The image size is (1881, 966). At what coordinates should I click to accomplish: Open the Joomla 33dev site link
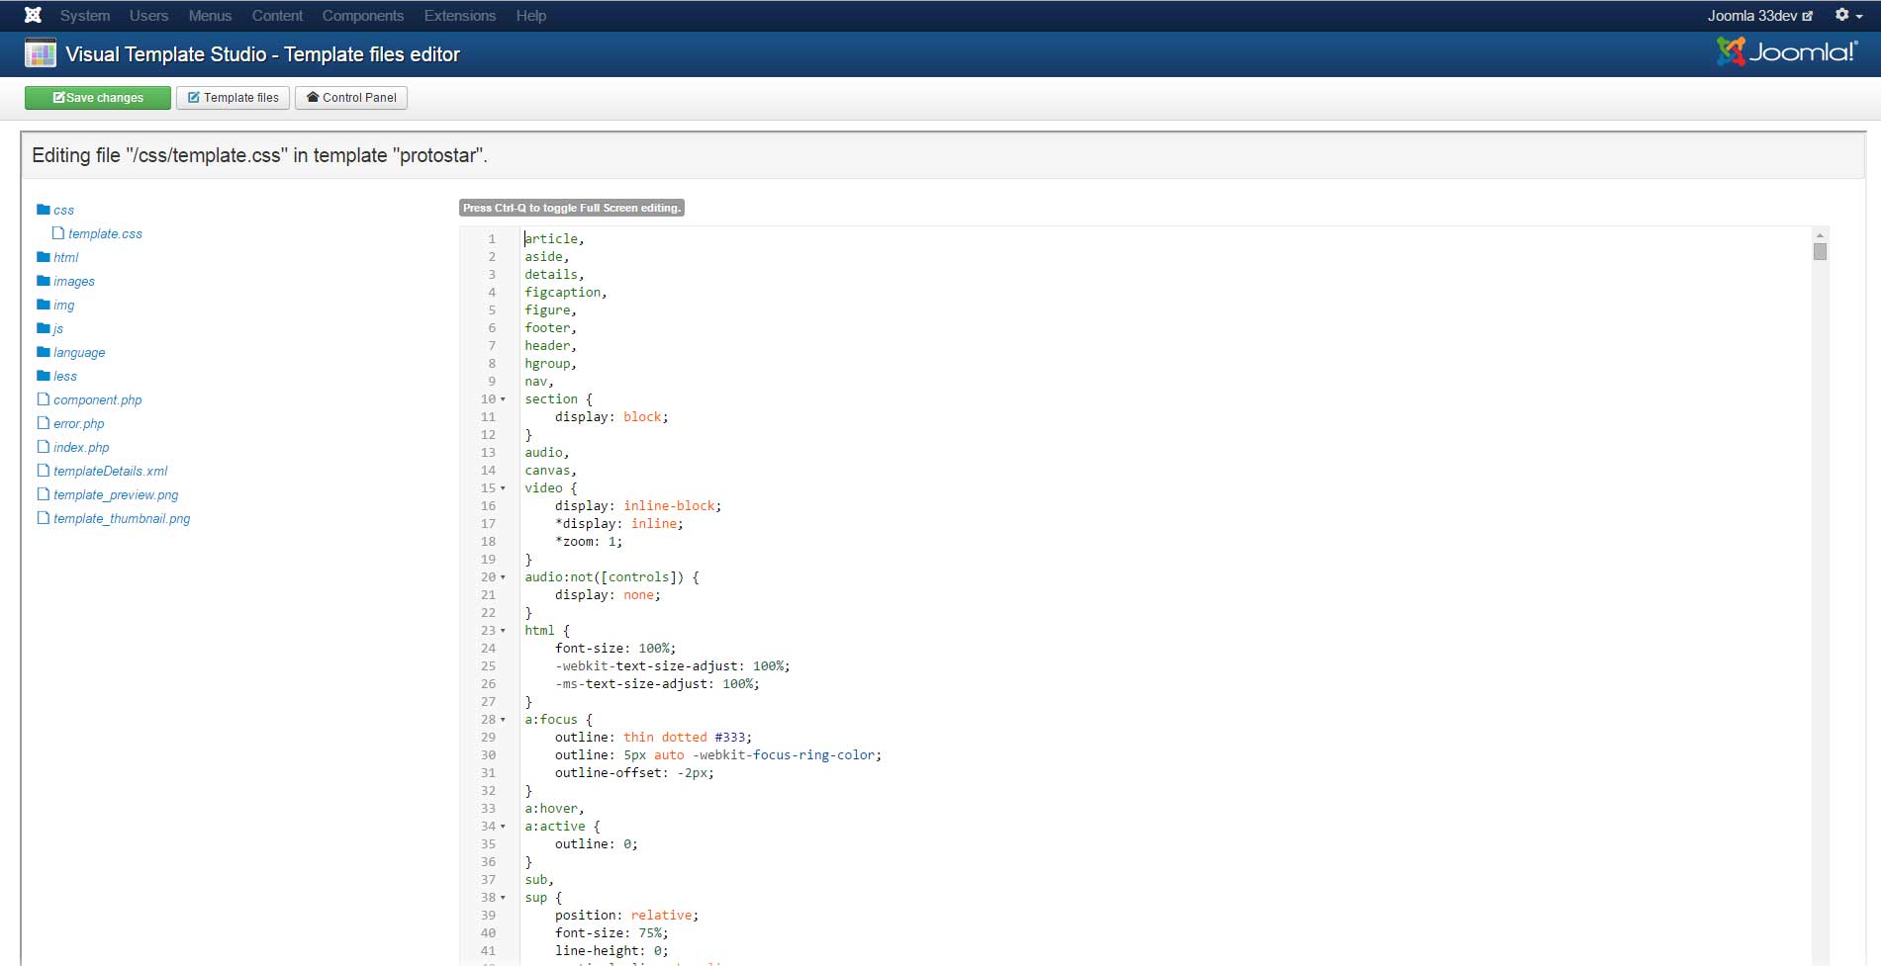tap(1760, 16)
